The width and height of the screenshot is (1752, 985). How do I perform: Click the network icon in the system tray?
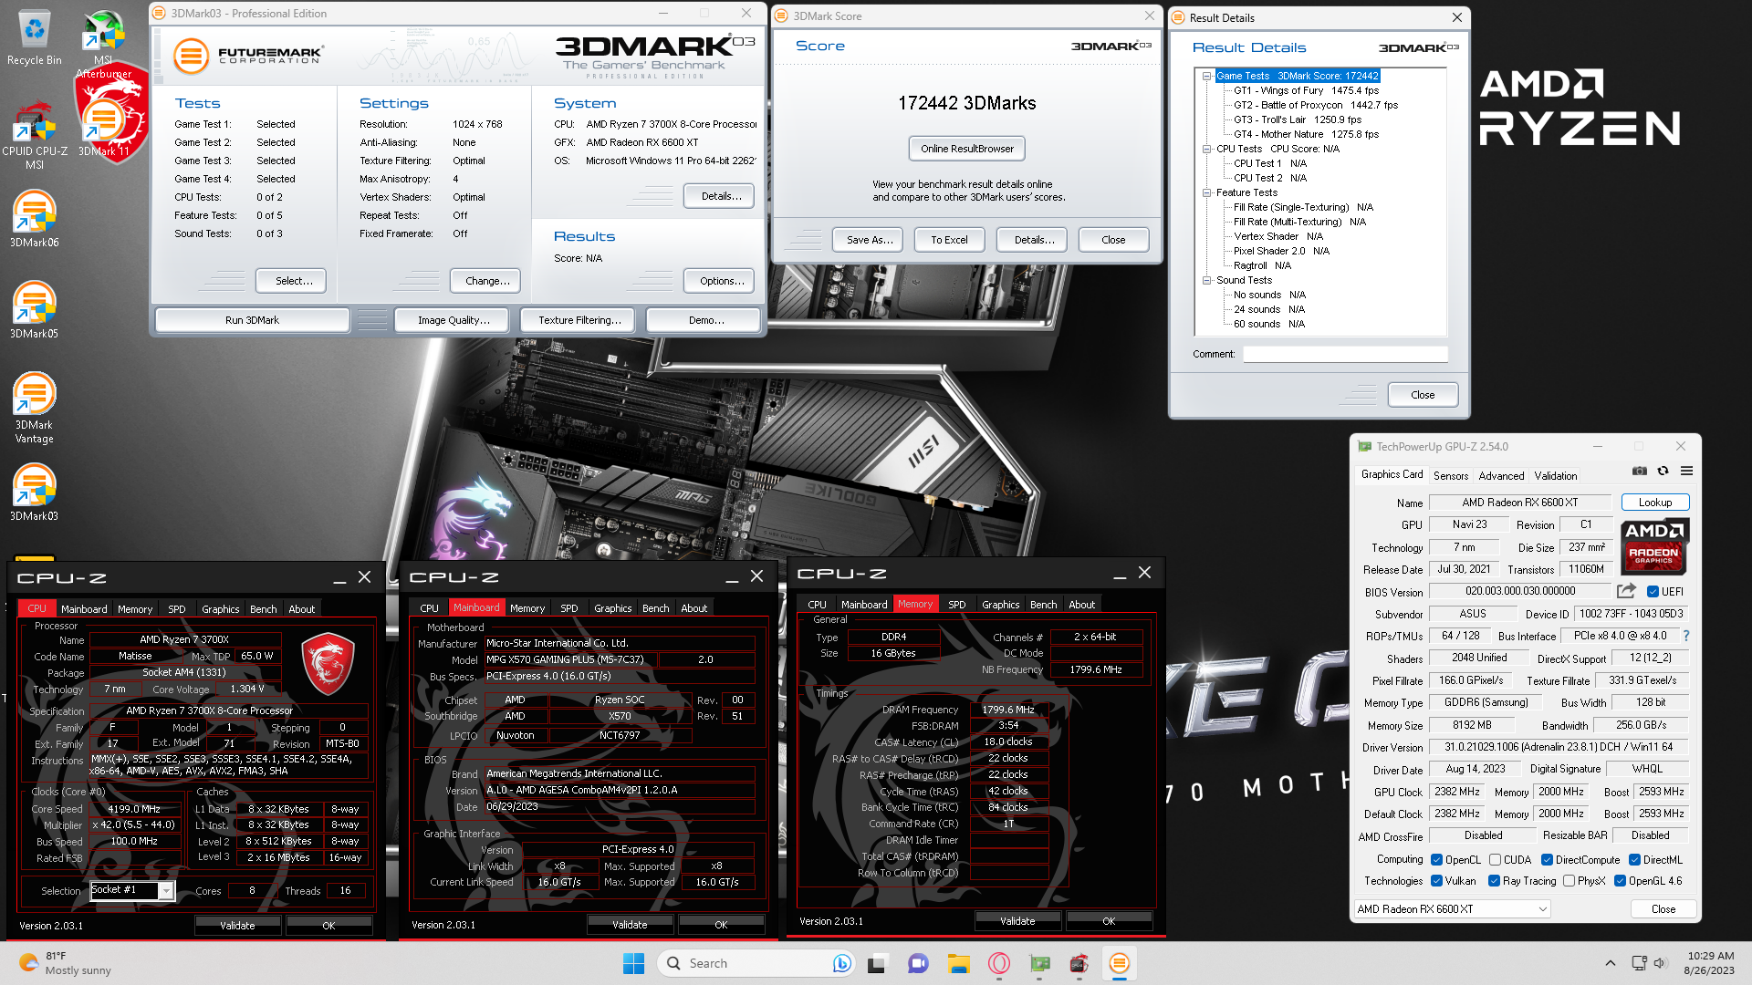coord(1639,963)
